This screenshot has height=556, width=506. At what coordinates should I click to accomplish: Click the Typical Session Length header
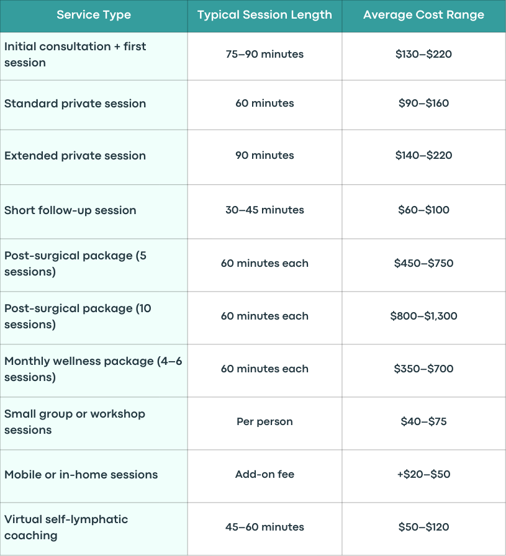pos(264,15)
